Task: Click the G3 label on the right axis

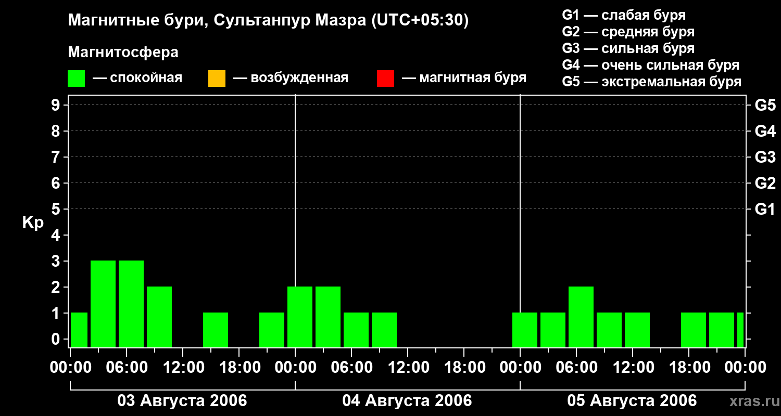Action: pyautogui.click(x=765, y=157)
